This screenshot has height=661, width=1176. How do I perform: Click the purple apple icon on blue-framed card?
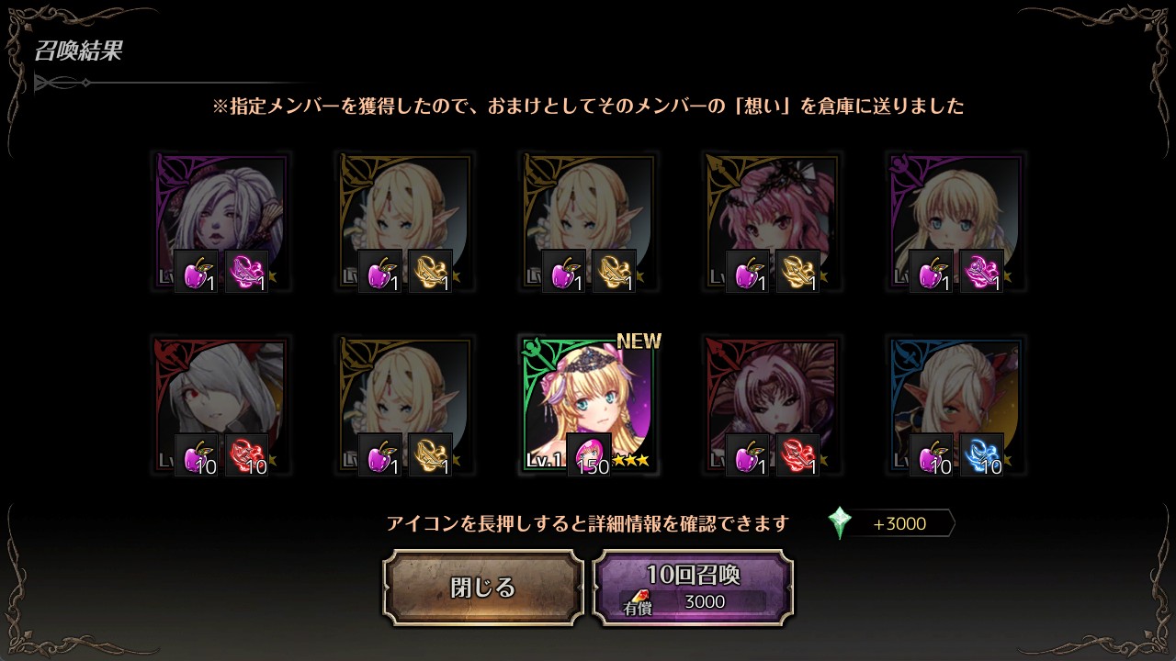(x=932, y=454)
